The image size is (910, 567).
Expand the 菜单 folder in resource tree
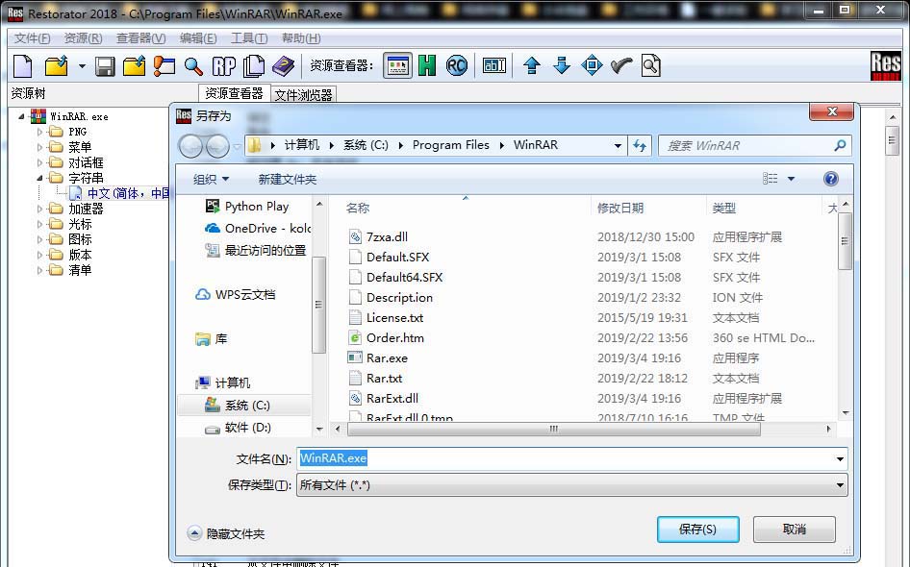tap(39, 147)
